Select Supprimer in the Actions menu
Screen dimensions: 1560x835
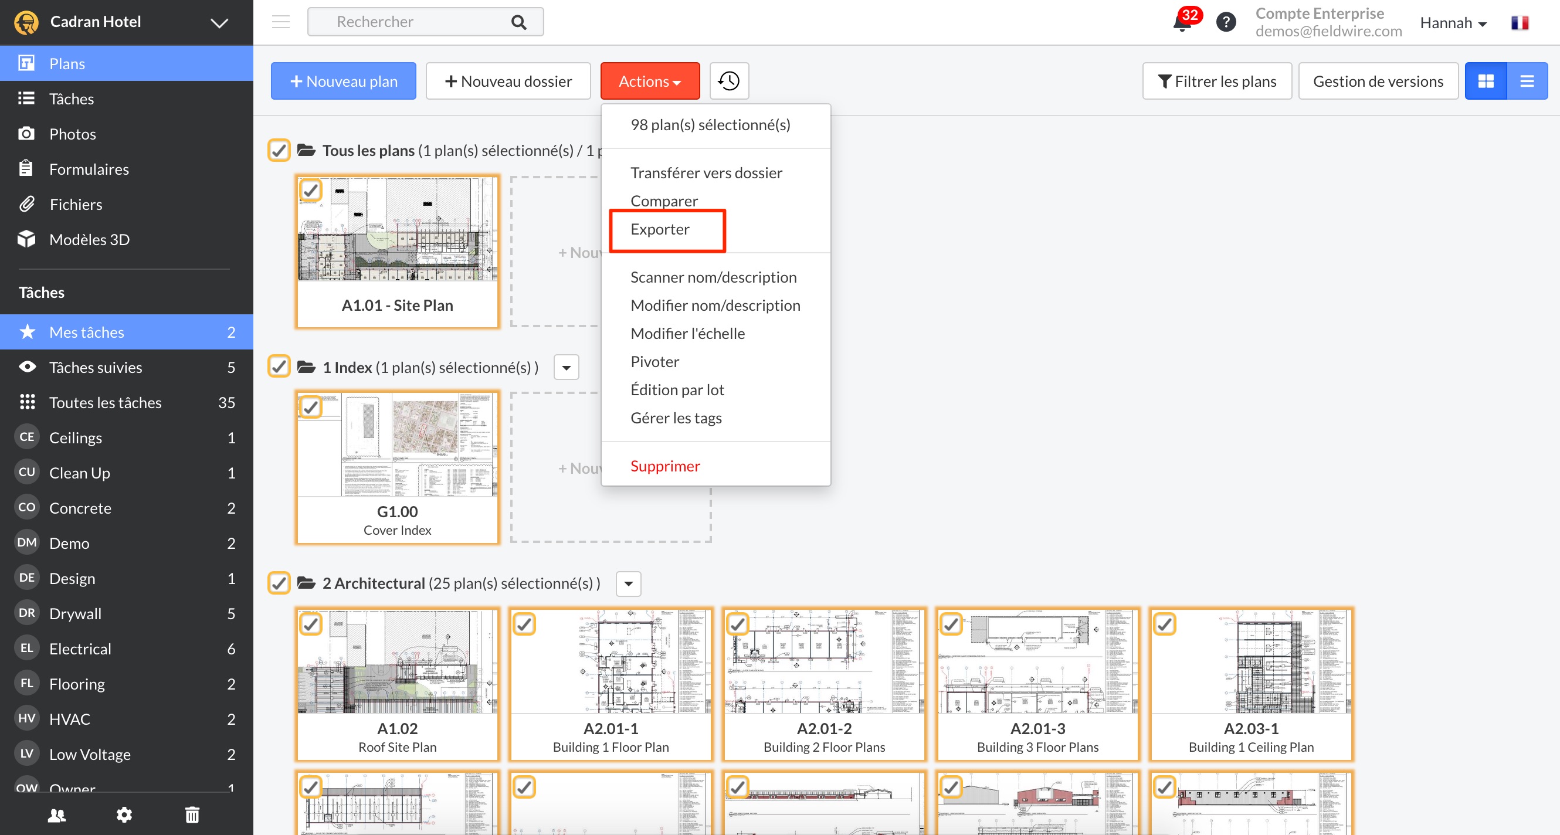click(x=665, y=466)
